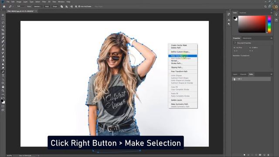Open the Edit Toolbar three-dots button
The height and width of the screenshot is (157, 279).
click(x=3, y=94)
